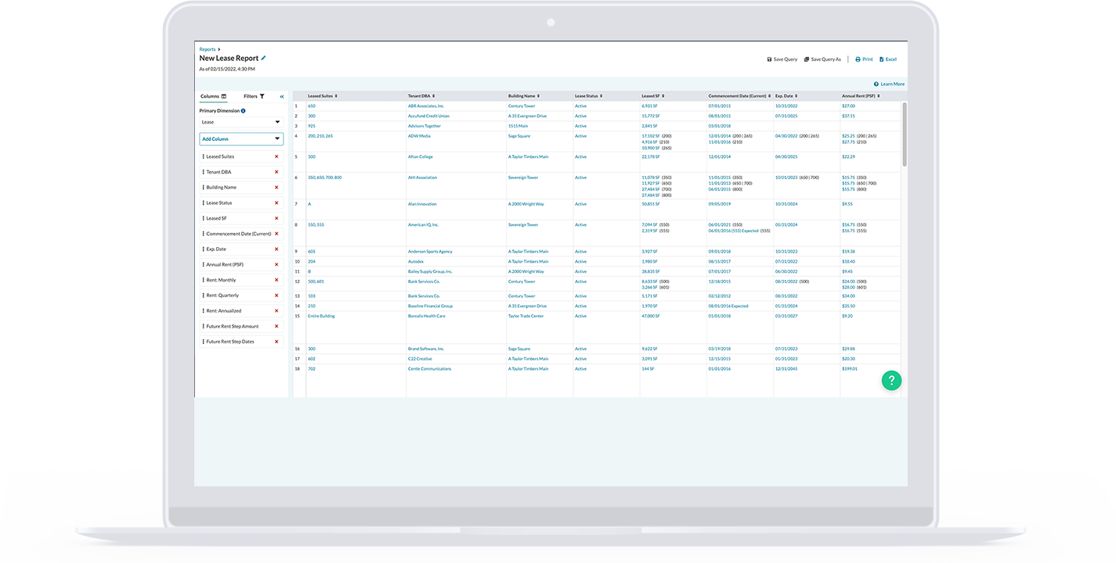This screenshot has height=563, width=1116.
Task: Remove the Tenant DBA column with red X
Action: [x=276, y=172]
